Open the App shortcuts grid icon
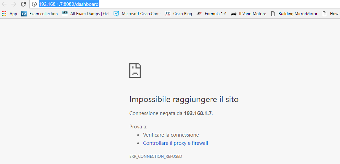The image size is (340, 164). point(4,14)
